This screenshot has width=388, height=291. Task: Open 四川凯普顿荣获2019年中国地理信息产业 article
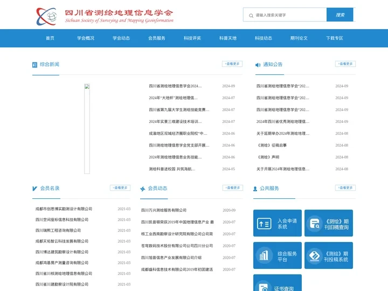(x=177, y=222)
